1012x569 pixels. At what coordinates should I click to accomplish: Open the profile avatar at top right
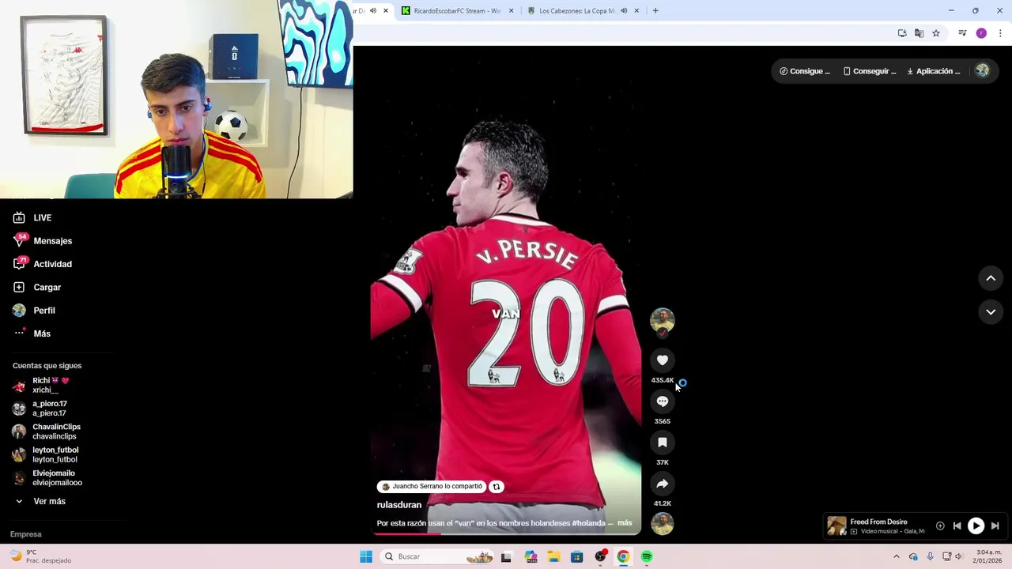pos(982,70)
